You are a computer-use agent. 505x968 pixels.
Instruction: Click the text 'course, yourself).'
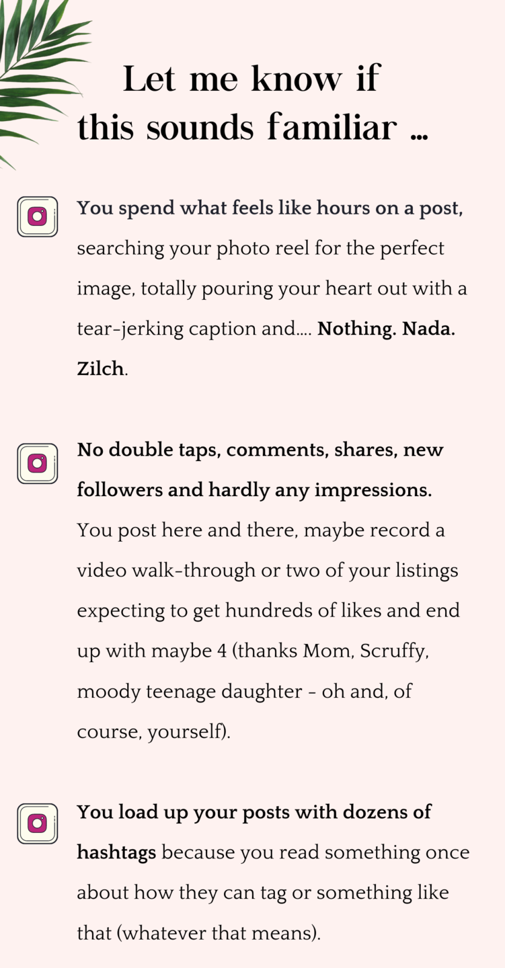(154, 732)
